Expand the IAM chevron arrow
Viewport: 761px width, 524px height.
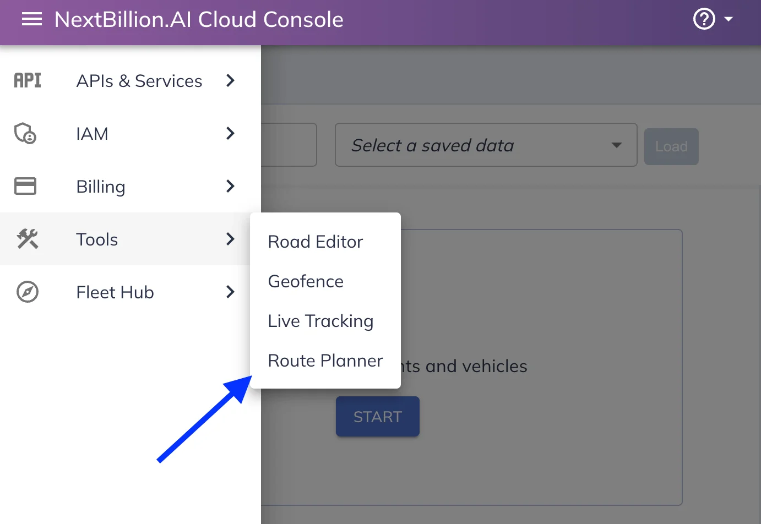pos(231,133)
